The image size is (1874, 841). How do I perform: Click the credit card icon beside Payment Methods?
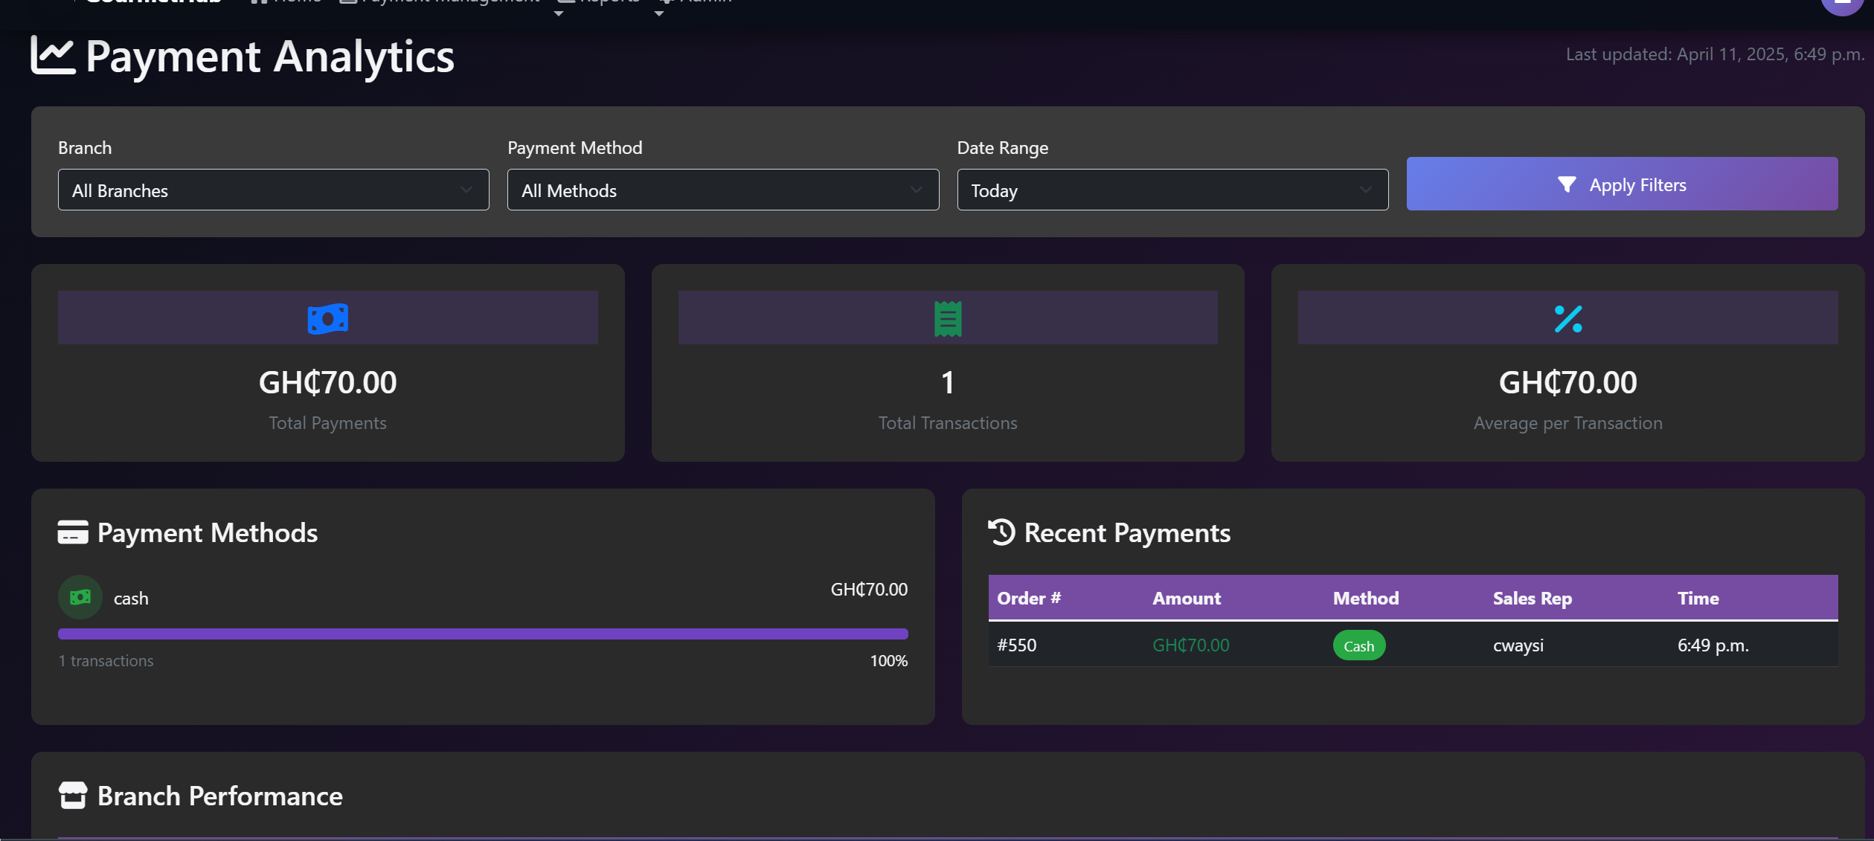[x=72, y=532]
